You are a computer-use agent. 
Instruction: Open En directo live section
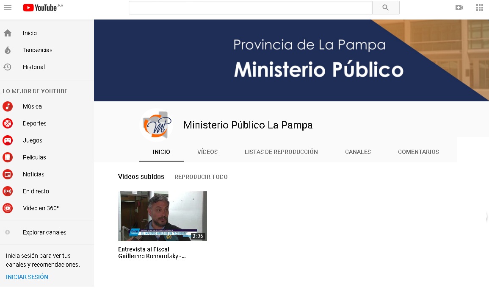tap(36, 191)
